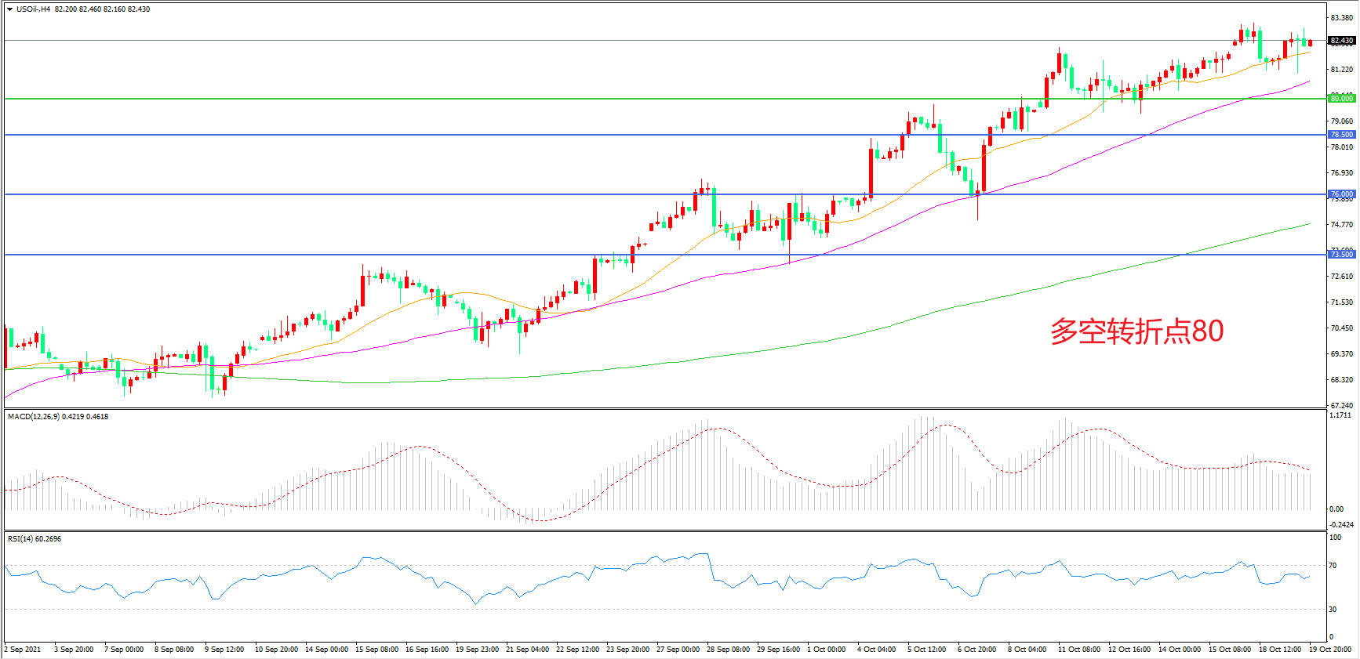Click the 30 level on RSI scale

click(1333, 610)
